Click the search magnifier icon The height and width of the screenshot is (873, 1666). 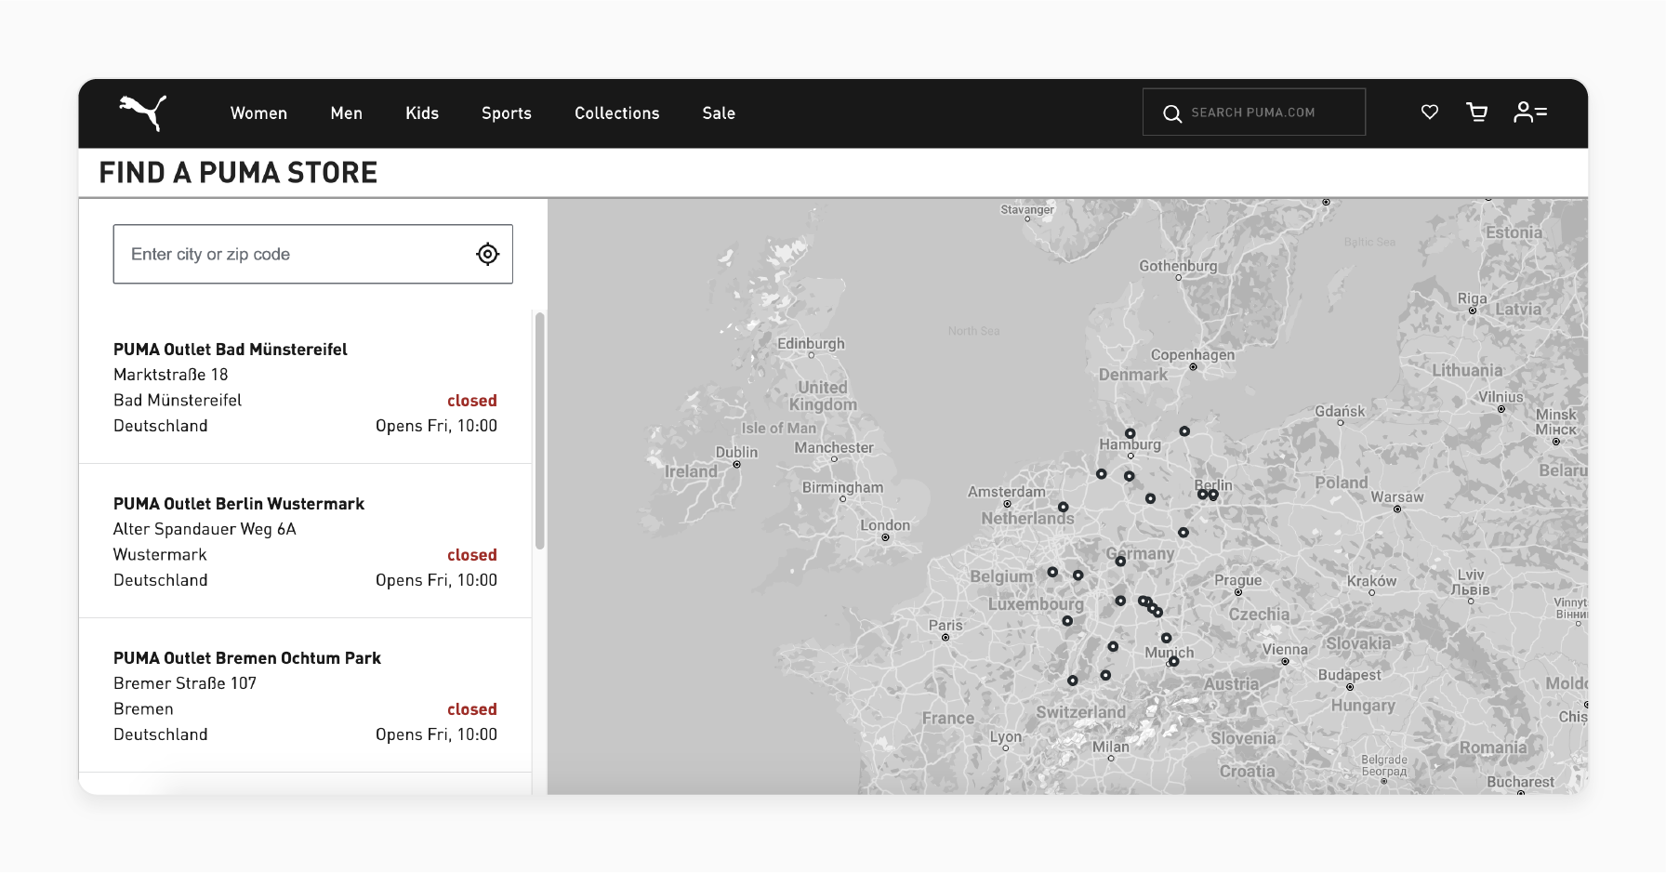point(1172,113)
